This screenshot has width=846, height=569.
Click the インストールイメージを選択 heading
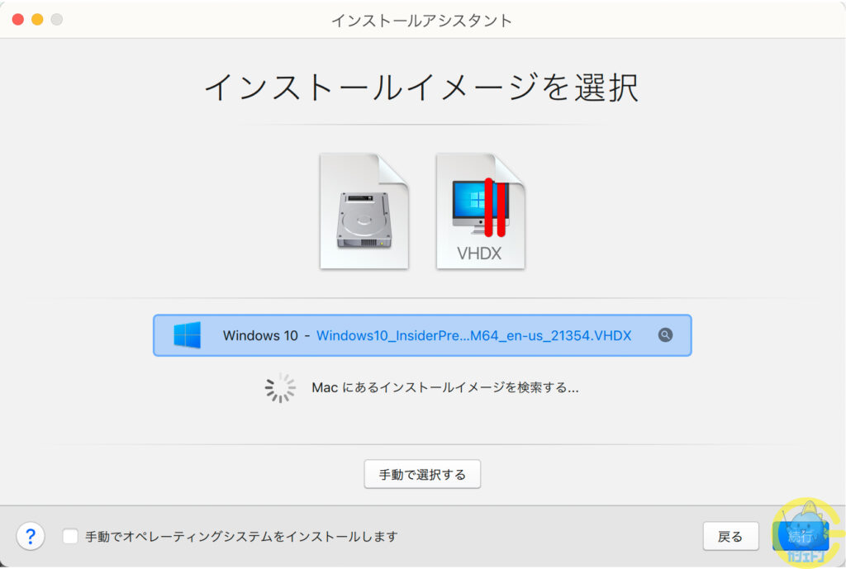pos(422,88)
